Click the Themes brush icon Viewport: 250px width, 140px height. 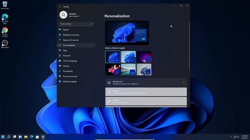[109, 101]
